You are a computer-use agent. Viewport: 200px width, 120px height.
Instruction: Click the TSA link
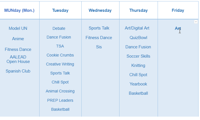point(60,46)
